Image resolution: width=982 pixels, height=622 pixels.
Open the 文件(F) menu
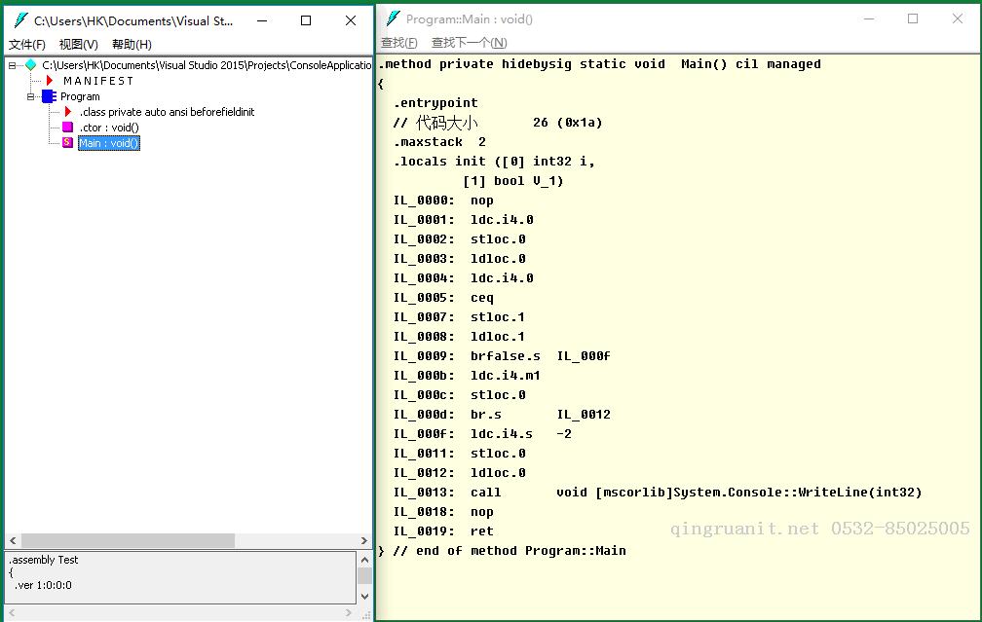(27, 45)
